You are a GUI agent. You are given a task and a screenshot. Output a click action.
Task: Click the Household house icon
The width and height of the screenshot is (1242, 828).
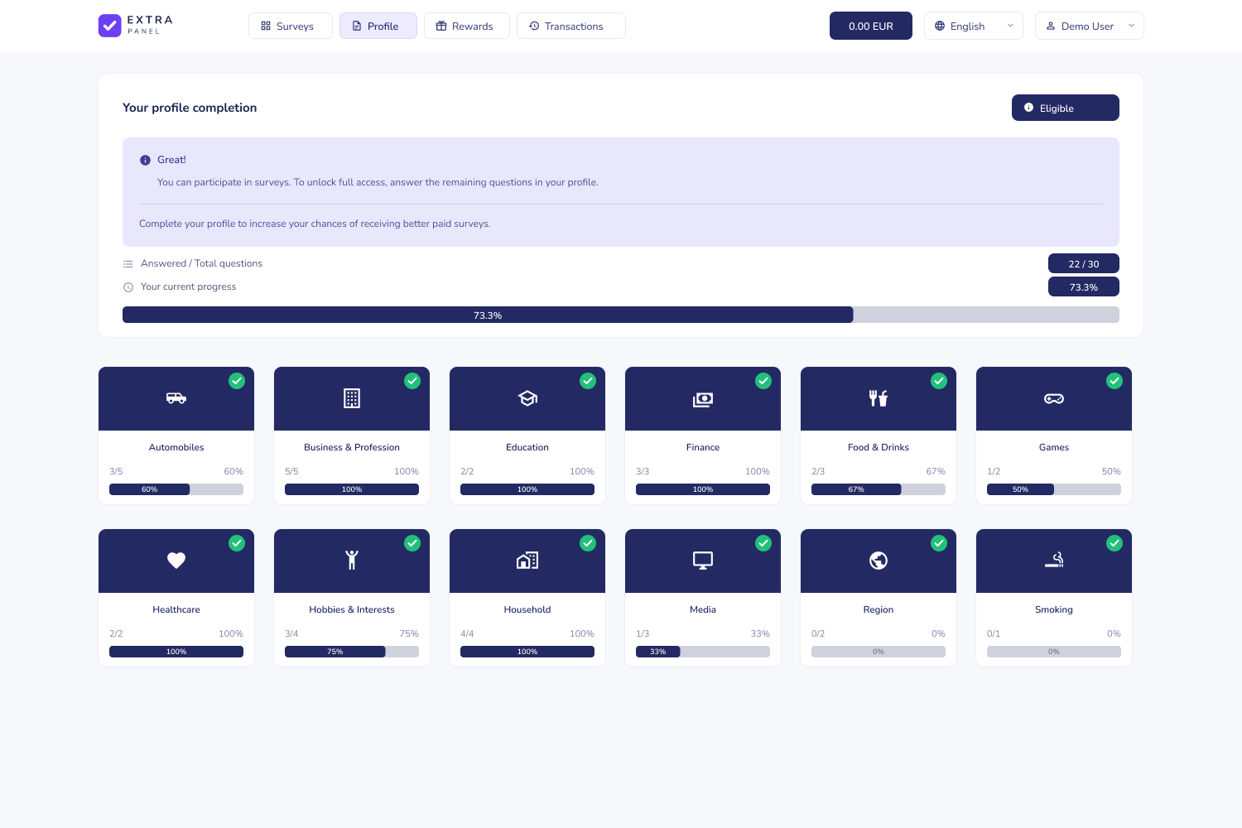coord(527,561)
